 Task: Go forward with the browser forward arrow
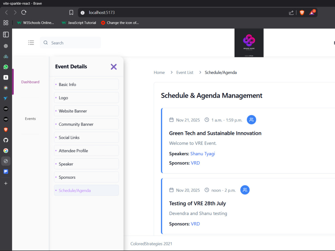pyautogui.click(x=15, y=13)
